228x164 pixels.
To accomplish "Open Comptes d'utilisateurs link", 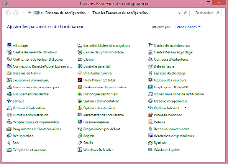I will pos(171,59).
